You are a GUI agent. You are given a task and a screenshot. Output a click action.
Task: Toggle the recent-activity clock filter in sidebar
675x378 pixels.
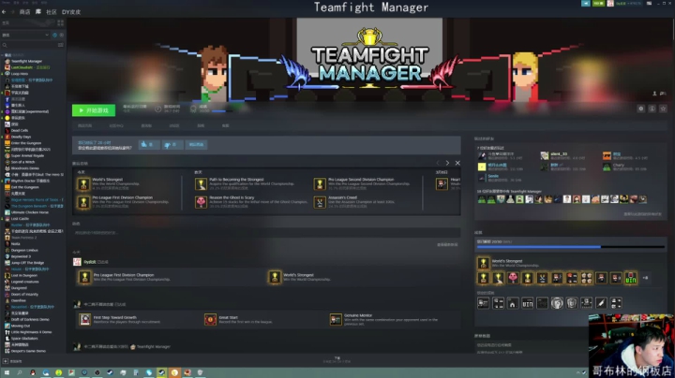pos(54,35)
